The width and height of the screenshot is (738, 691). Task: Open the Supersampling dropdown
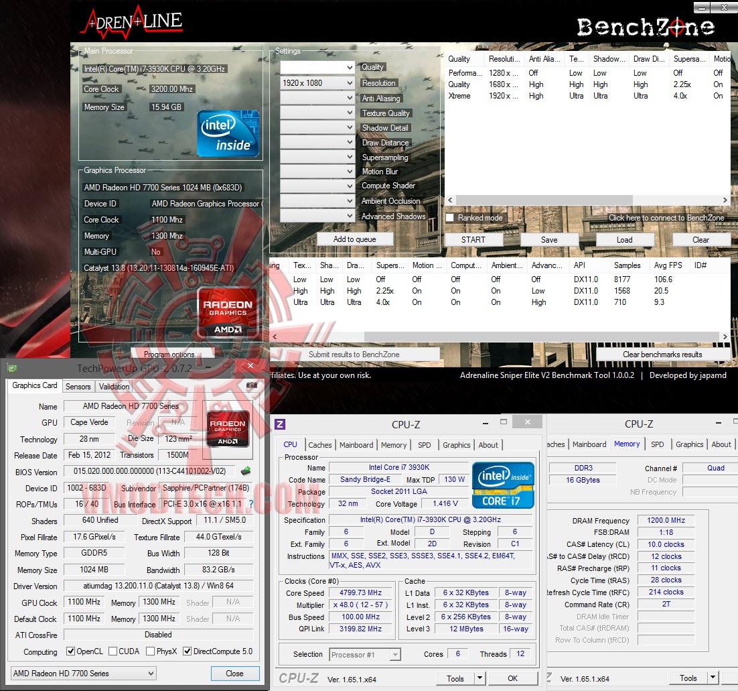pyautogui.click(x=317, y=157)
